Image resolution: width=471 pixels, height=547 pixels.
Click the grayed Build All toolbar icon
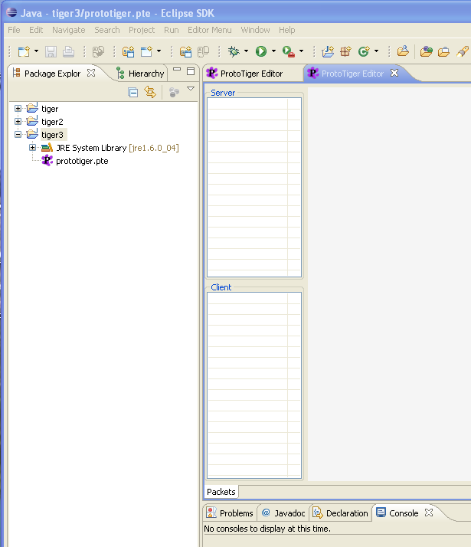(x=98, y=51)
